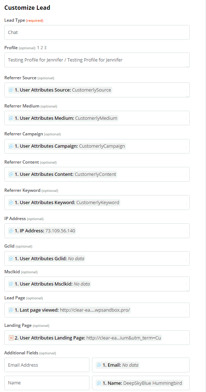Open the Lead Type dropdown showing Chat
Image resolution: width=206 pixels, height=392 pixels.
[97, 32]
